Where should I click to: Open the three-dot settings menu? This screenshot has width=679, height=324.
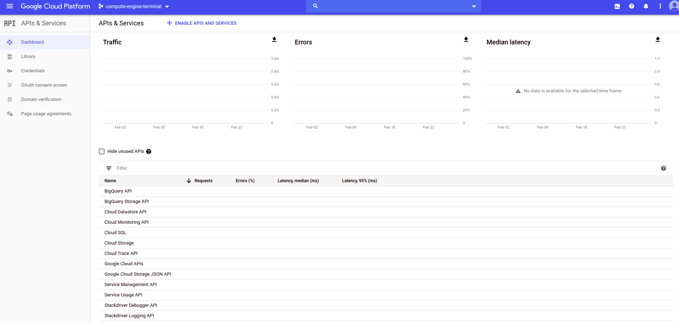(x=660, y=6)
